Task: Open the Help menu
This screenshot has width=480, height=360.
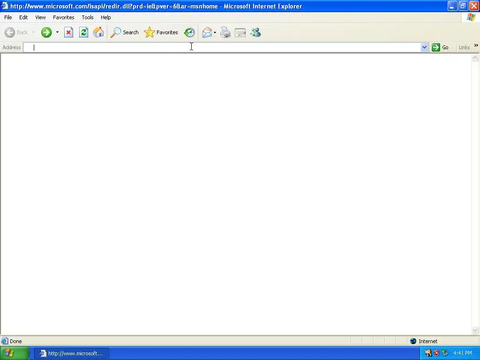Action: pyautogui.click(x=105, y=17)
